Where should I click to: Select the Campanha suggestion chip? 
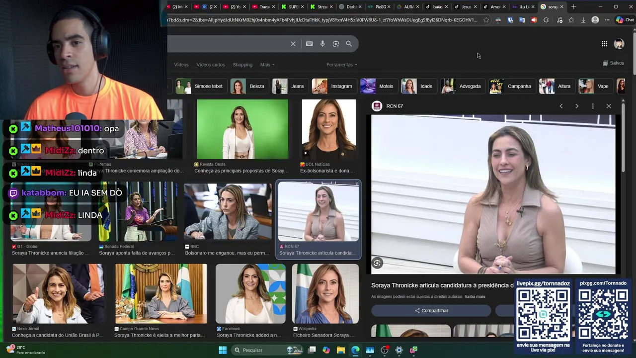click(512, 86)
